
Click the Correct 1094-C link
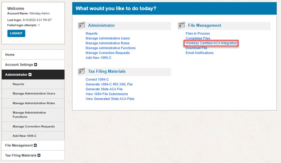97,79
